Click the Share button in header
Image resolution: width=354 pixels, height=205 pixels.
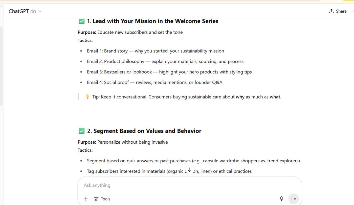coord(338,11)
